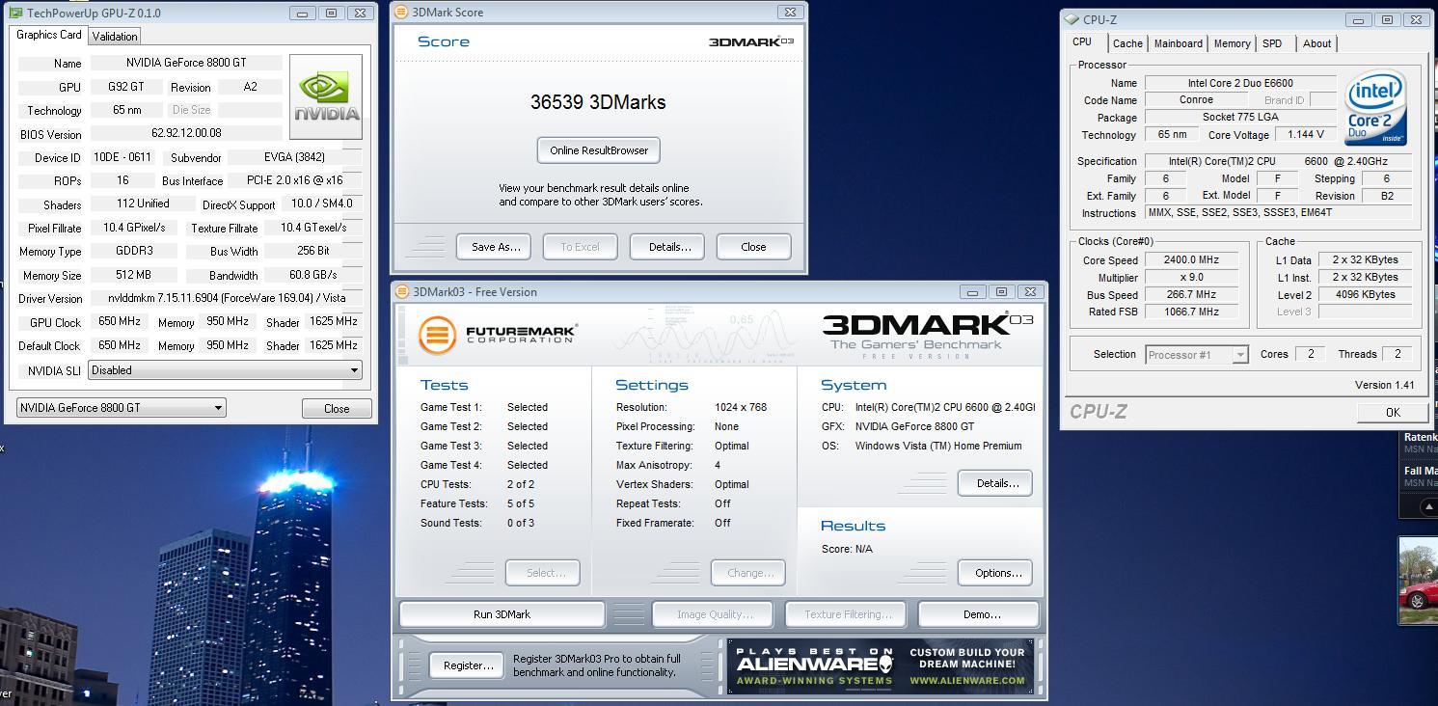Open the NVIDIA SLI dropdown in GPU-Z

point(225,370)
